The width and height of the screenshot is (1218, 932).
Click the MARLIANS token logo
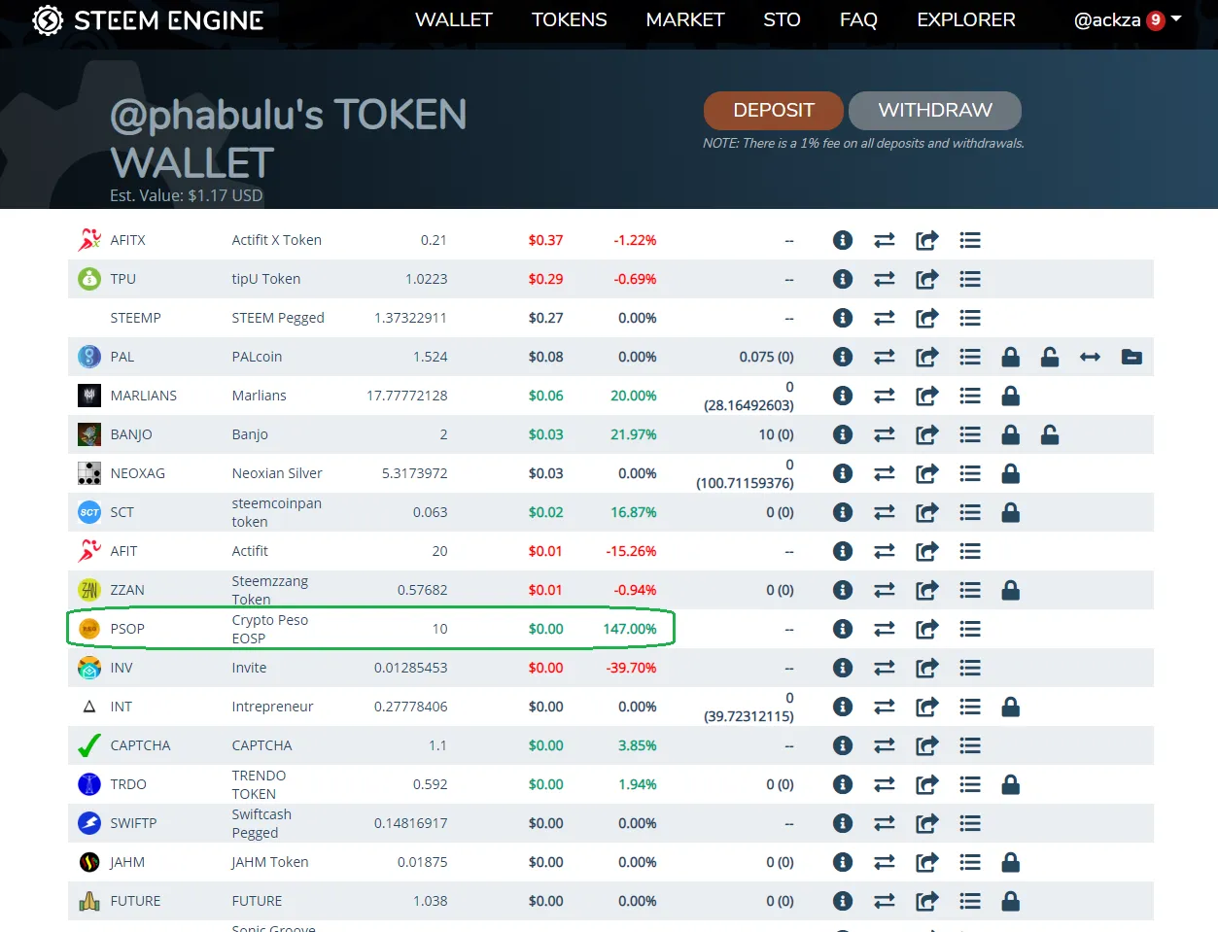point(89,396)
